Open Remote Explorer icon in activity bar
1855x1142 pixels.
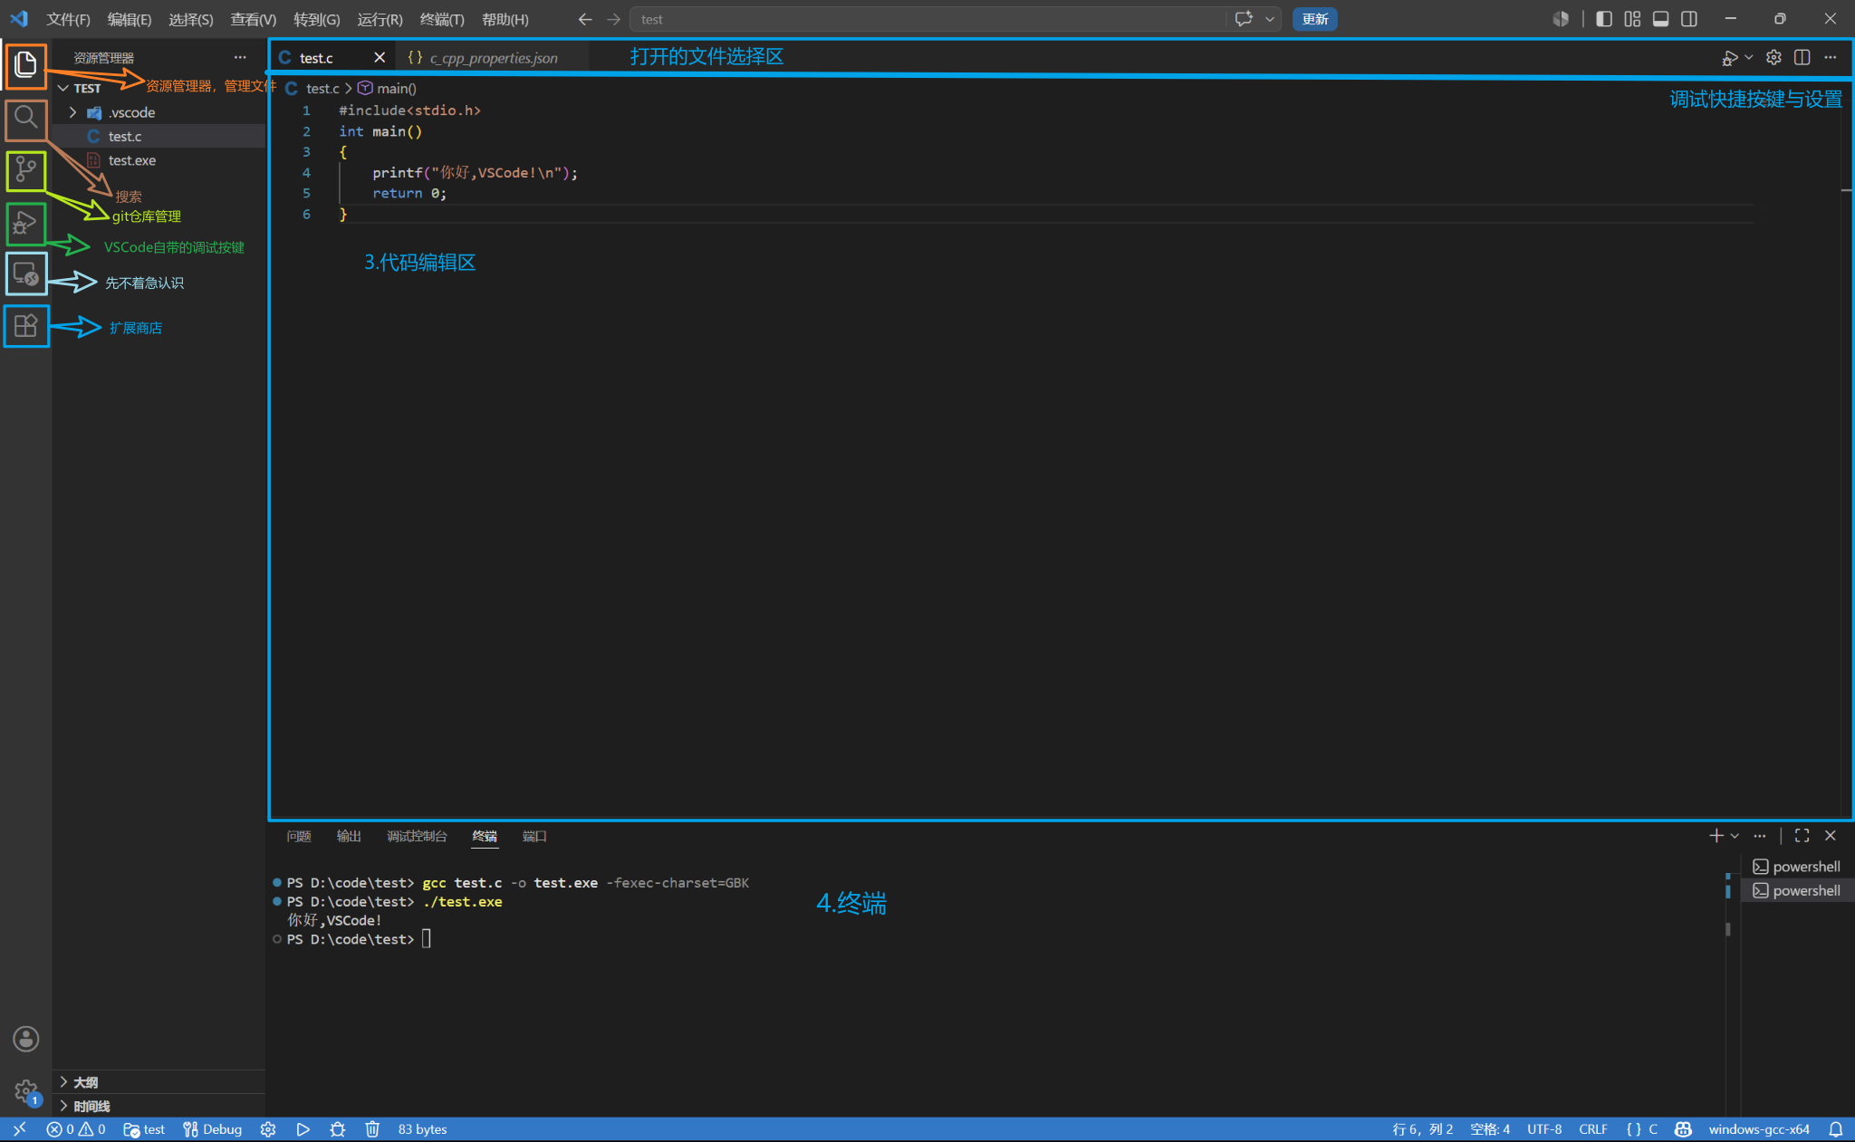tap(25, 274)
